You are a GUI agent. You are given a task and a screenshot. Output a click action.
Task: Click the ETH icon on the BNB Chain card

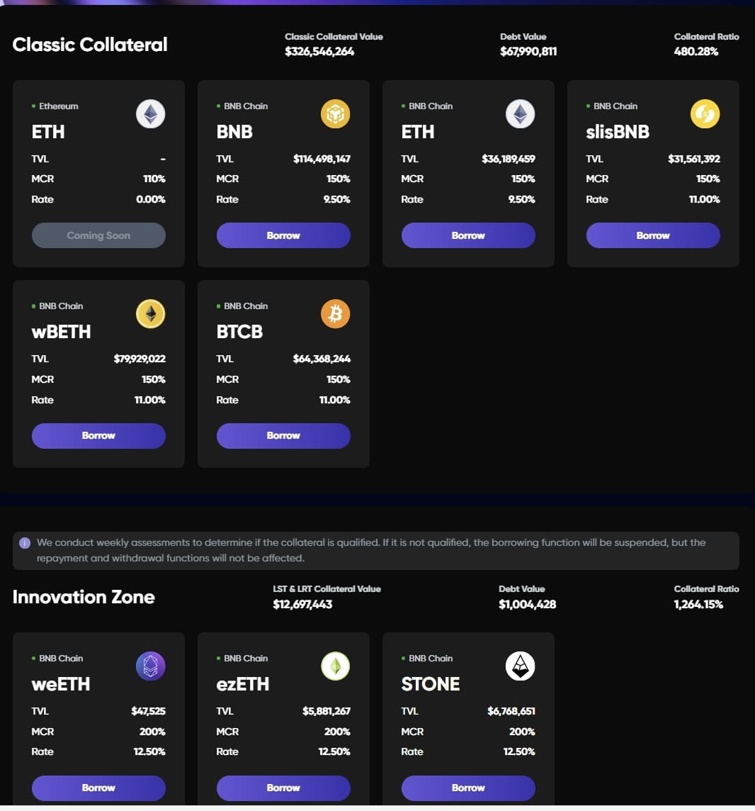click(x=521, y=113)
